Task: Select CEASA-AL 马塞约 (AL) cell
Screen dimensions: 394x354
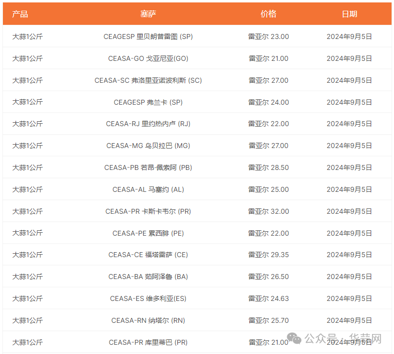Action: pos(148,189)
